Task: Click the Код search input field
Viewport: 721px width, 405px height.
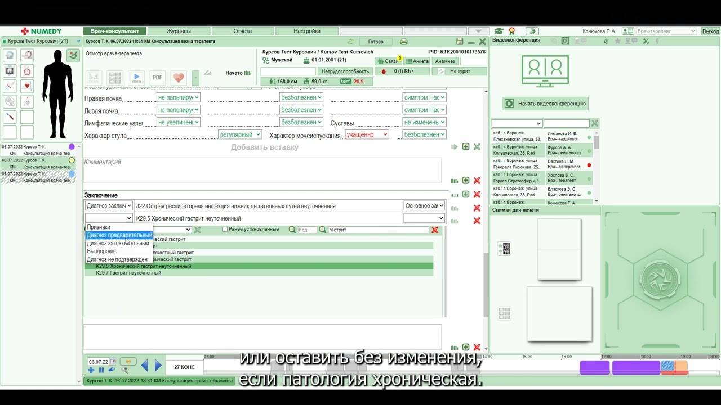Action: tap(307, 229)
